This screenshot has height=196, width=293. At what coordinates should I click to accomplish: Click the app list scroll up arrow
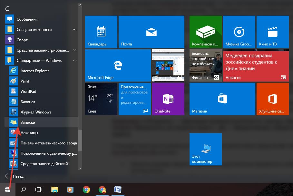point(80,5)
